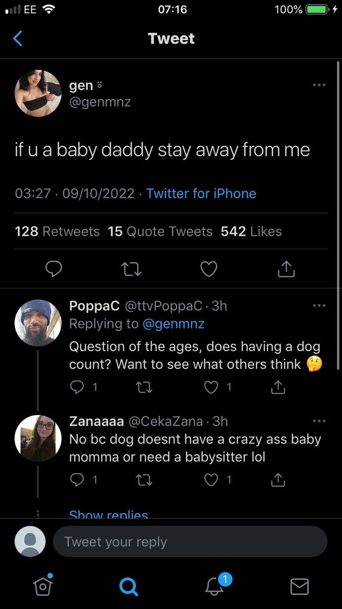Open gen's profile picture

38,93
